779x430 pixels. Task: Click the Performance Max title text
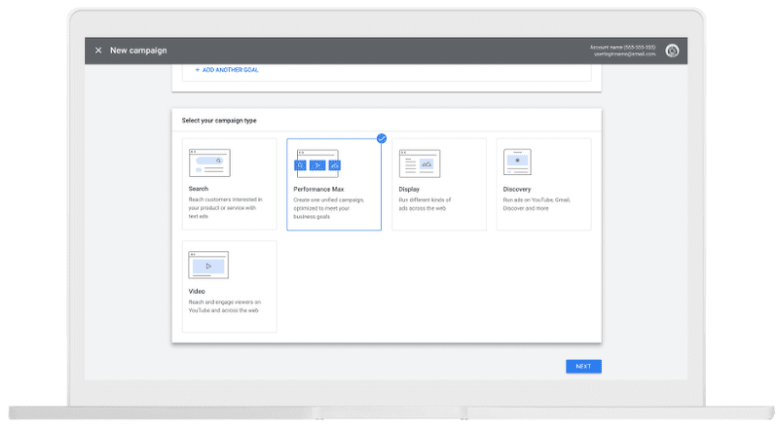pyautogui.click(x=318, y=189)
